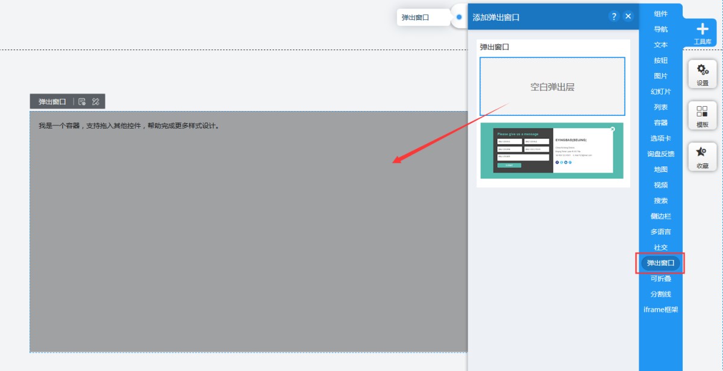Open the 文本 text category
The image size is (723, 371).
pos(661,45)
